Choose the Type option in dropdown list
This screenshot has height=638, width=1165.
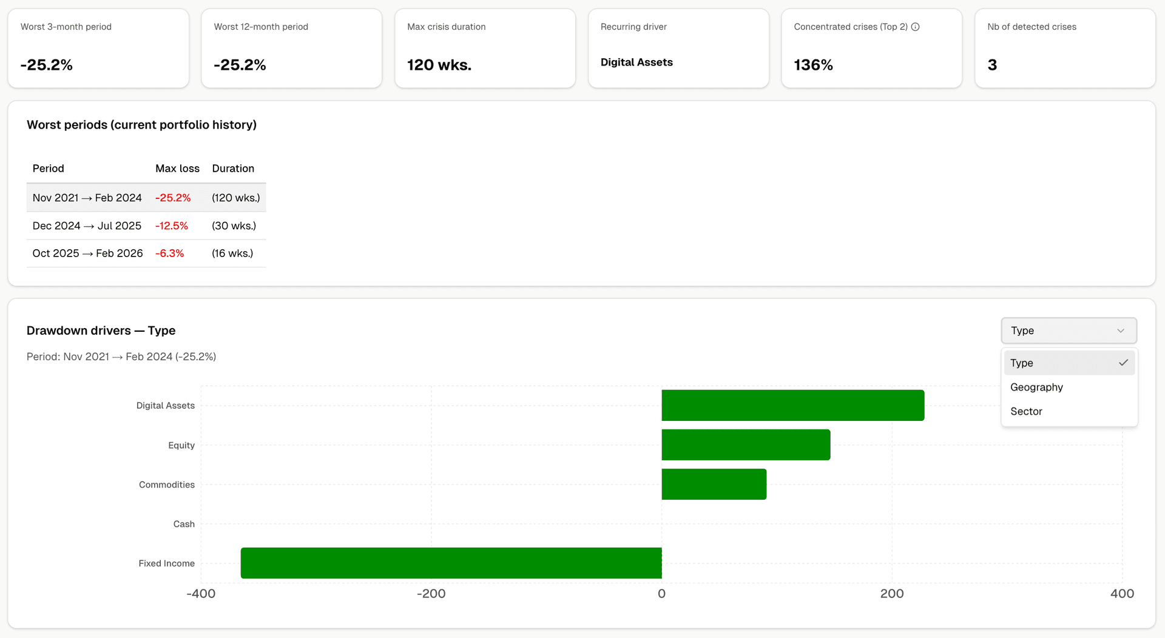pyautogui.click(x=1022, y=363)
